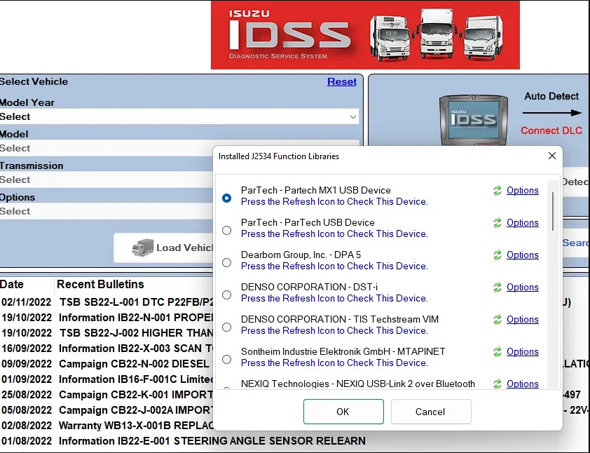Click the Load Vehicle truck icon

pos(143,248)
